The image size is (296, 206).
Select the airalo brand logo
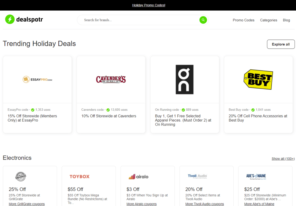(138, 177)
